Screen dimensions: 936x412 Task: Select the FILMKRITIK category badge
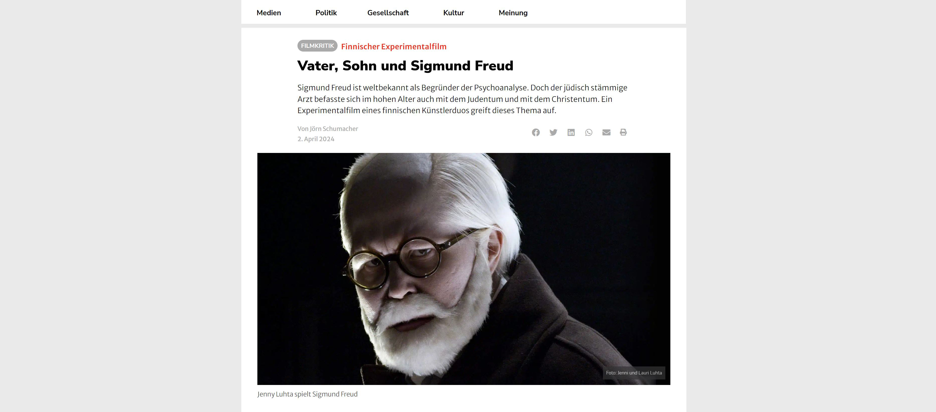317,46
